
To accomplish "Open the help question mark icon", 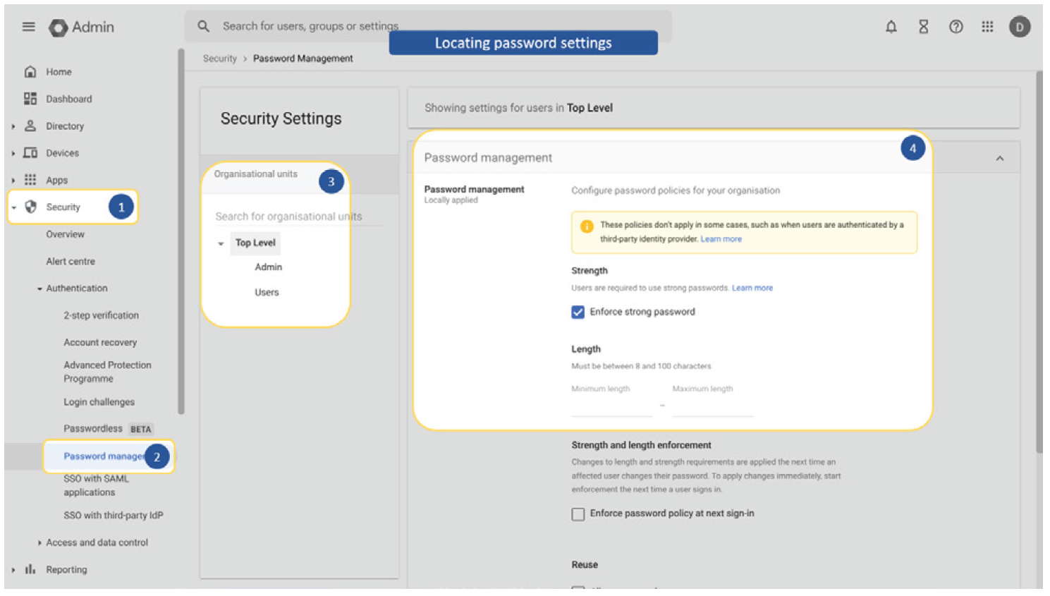I will tap(956, 27).
